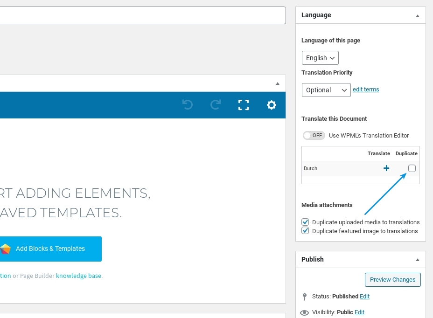The height and width of the screenshot is (318, 433).
Task: Click the redo arrow in page builder toolbar
Action: point(215,105)
